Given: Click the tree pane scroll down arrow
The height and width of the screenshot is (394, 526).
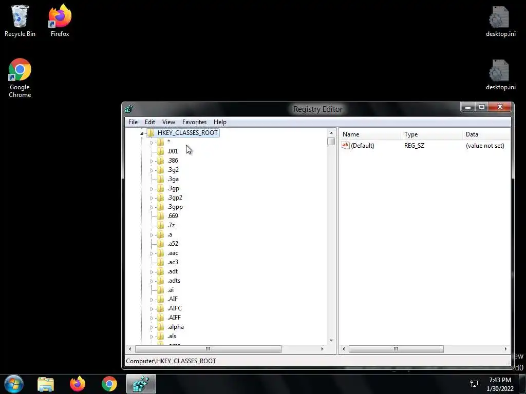Looking at the screenshot, I should (x=331, y=341).
